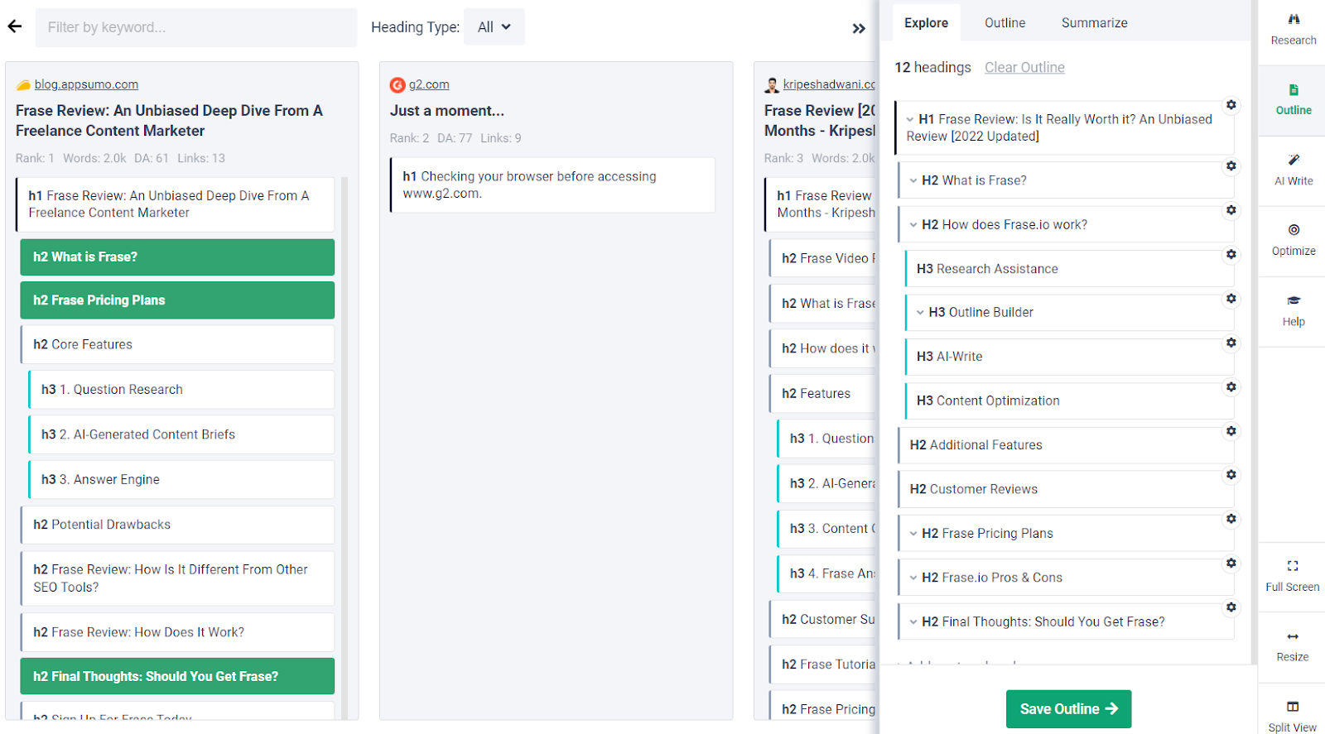Add 'h3 3. Answer Engine' to outline
Image resolution: width=1325 pixels, height=734 pixels.
(x=181, y=479)
